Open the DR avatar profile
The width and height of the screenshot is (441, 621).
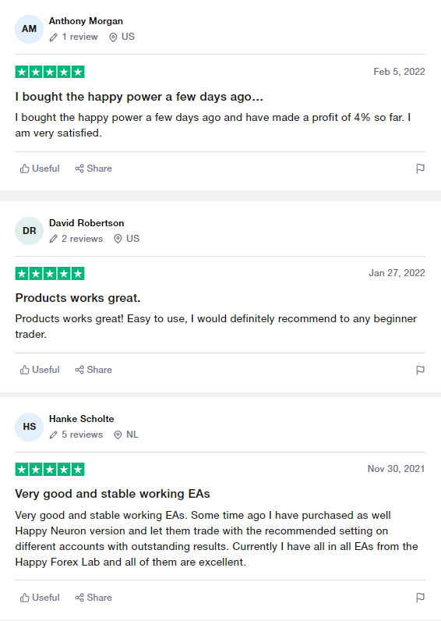point(29,231)
